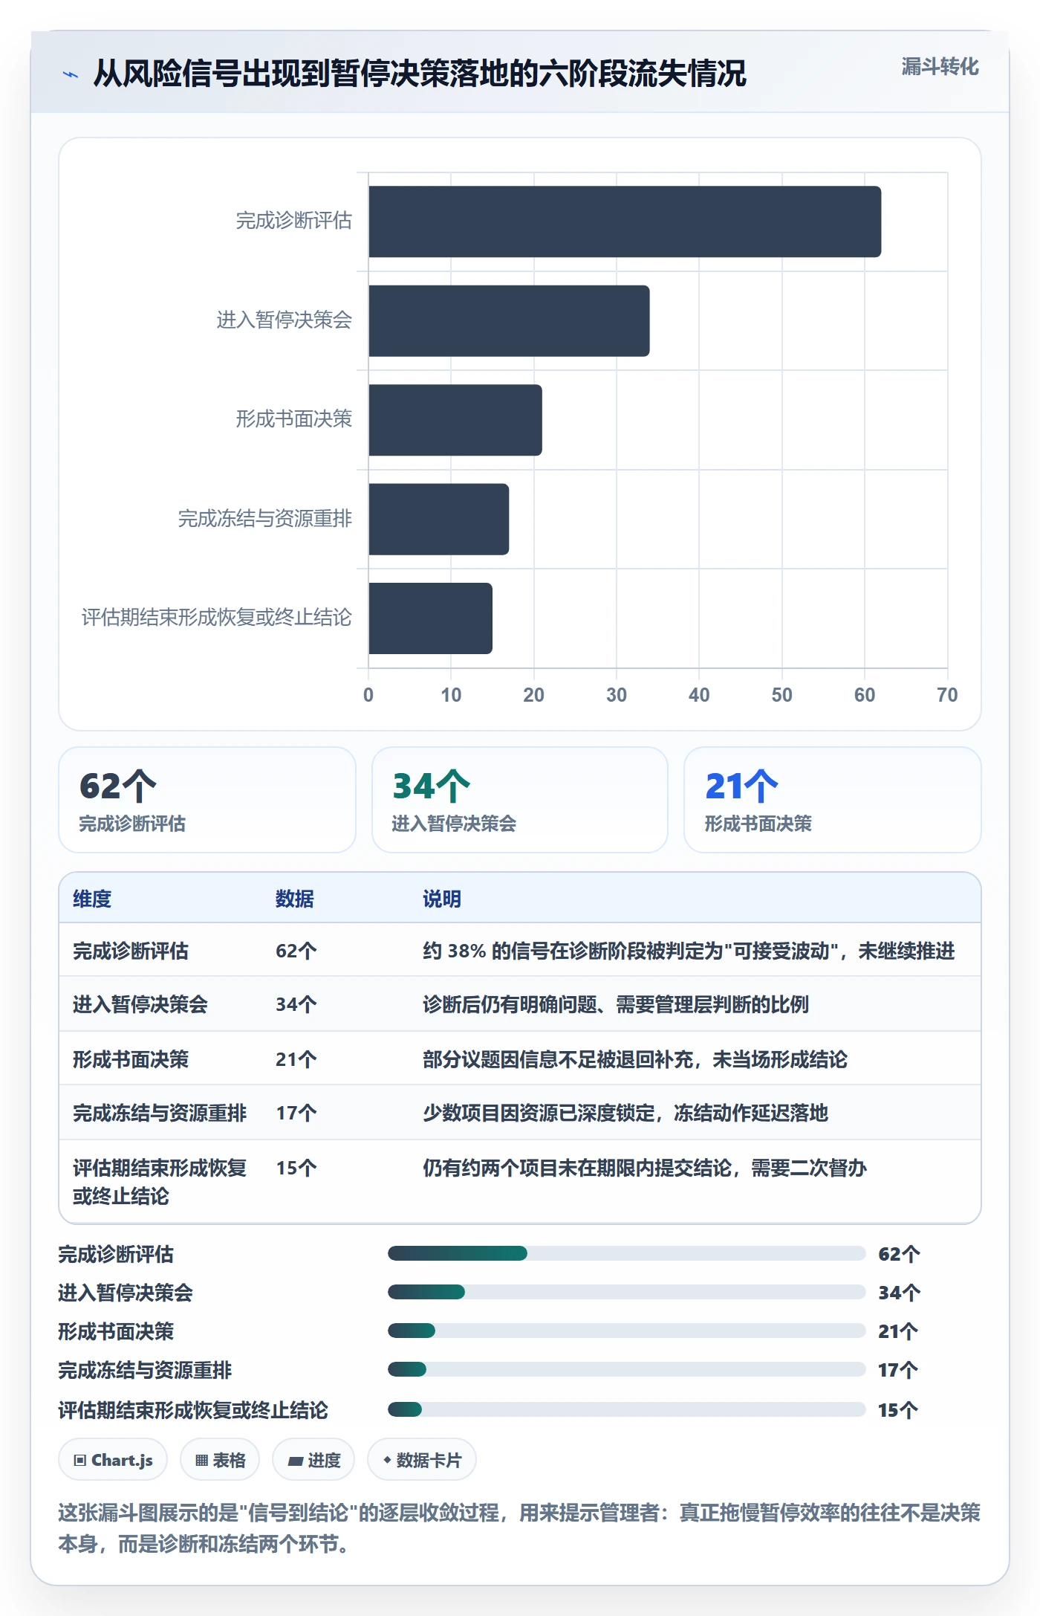Open the 62个 完成诊断评估 stat card
The image size is (1040, 1616).
point(207,800)
